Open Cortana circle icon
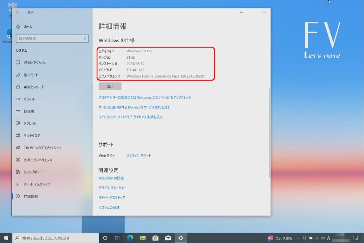364x243 pixels. tap(105, 238)
